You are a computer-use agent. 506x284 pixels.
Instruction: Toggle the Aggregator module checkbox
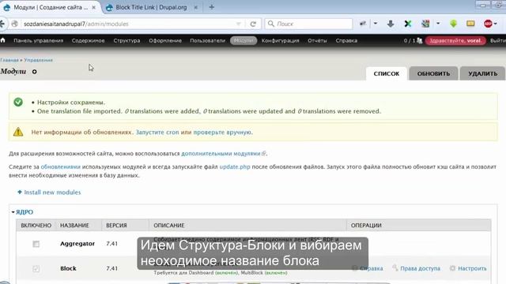pyautogui.click(x=36, y=244)
